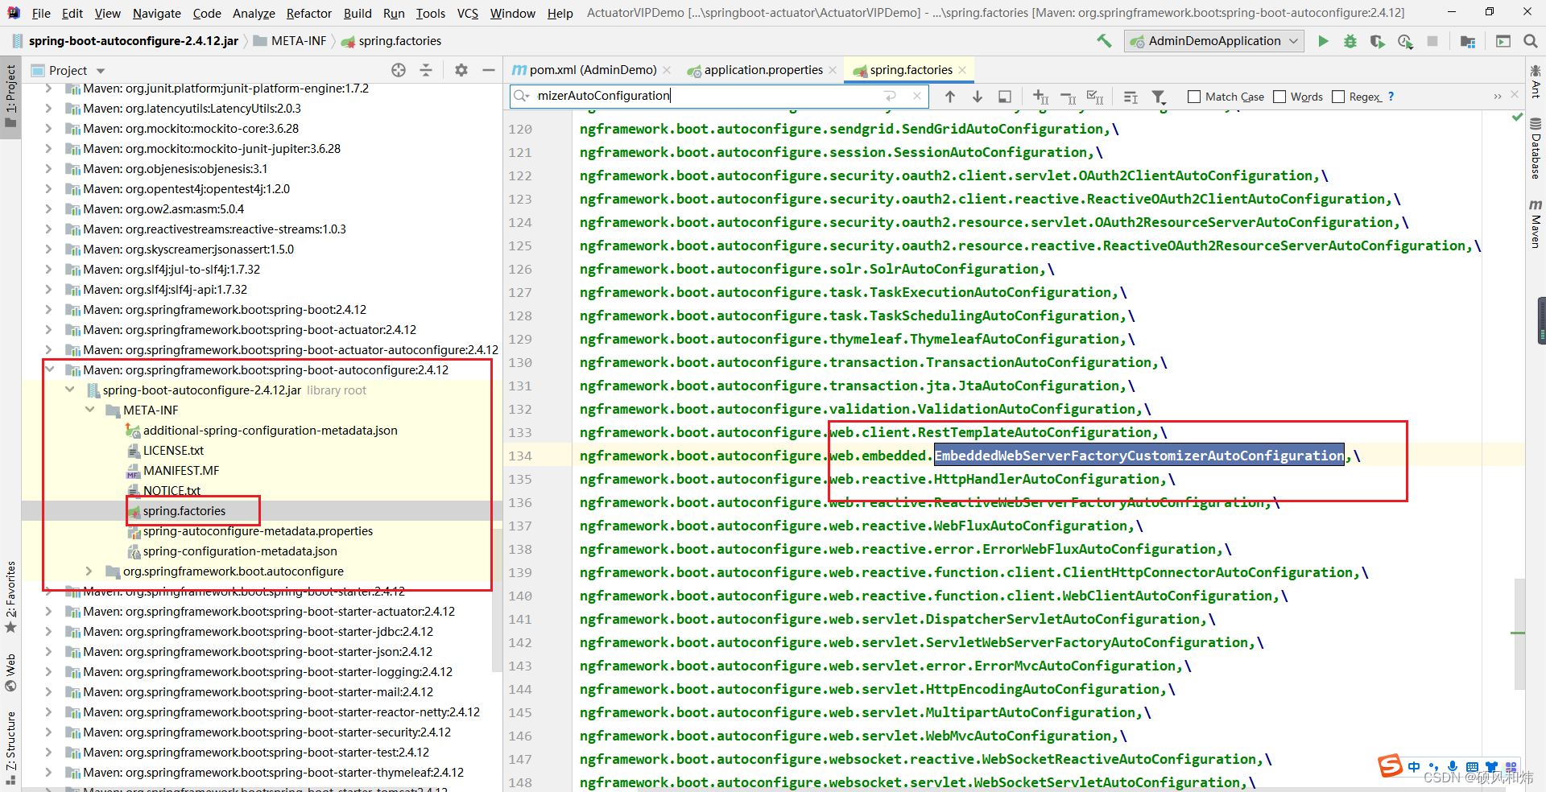Open the Maven tool window
Viewport: 1546px width, 792px height.
1536,224
